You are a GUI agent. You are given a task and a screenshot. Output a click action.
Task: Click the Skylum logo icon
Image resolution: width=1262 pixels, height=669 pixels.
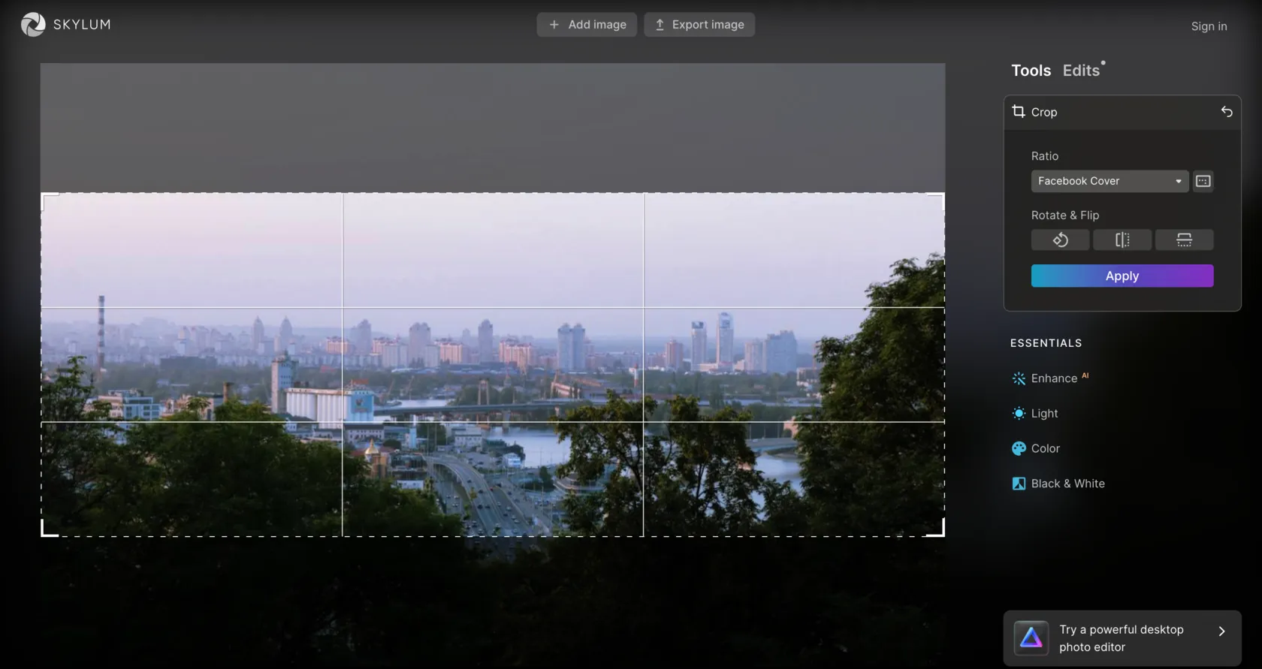point(33,25)
